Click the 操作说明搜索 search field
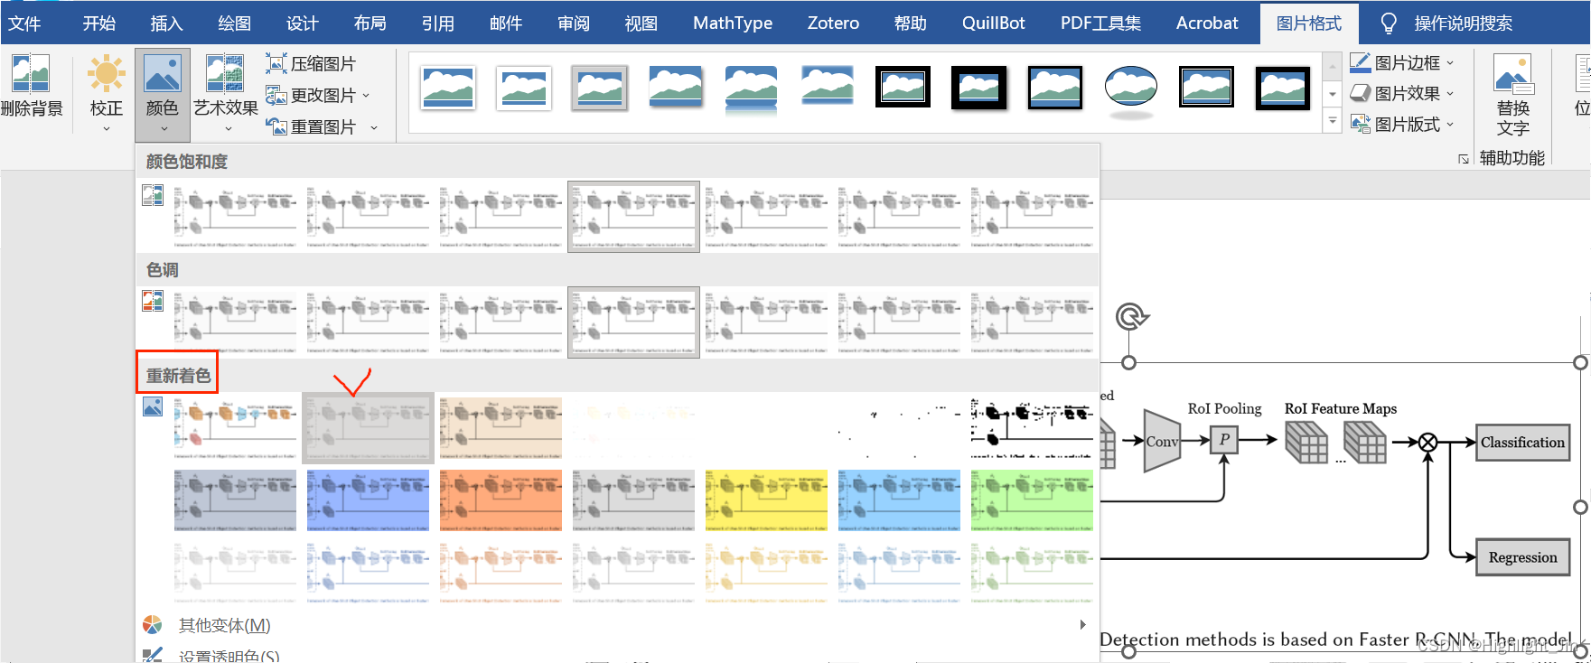Screen dimensions: 1591x663 1463,23
